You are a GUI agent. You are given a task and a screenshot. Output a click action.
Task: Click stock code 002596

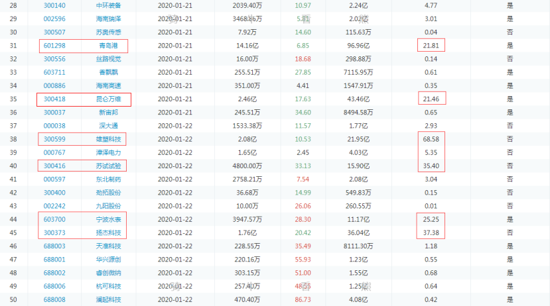tap(54, 19)
